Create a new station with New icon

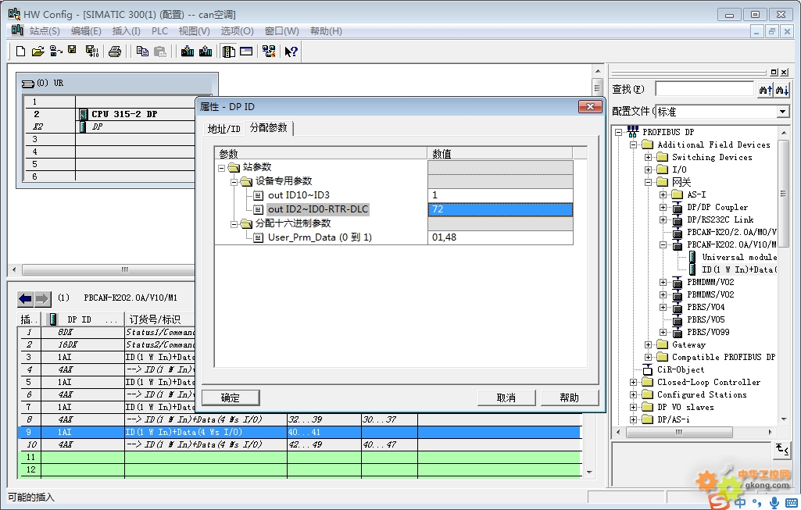point(20,51)
